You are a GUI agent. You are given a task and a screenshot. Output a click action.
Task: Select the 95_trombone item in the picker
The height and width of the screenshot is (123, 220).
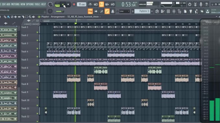click(8, 35)
